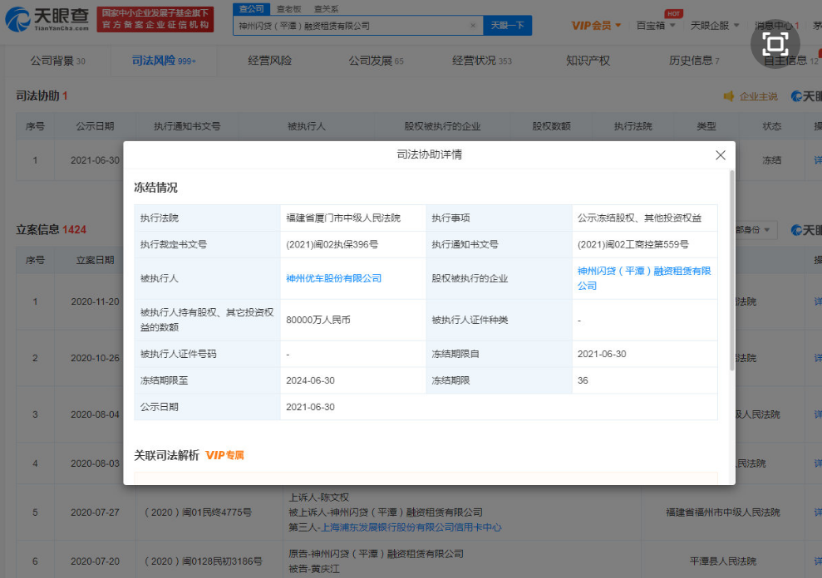
Task: Click the Tianyancha logo icon
Action: 18,19
